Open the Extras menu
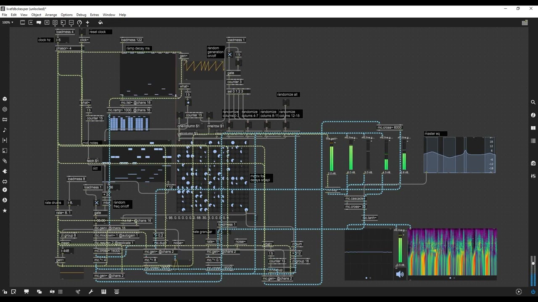Image resolution: width=538 pixels, height=302 pixels. pyautogui.click(x=94, y=15)
